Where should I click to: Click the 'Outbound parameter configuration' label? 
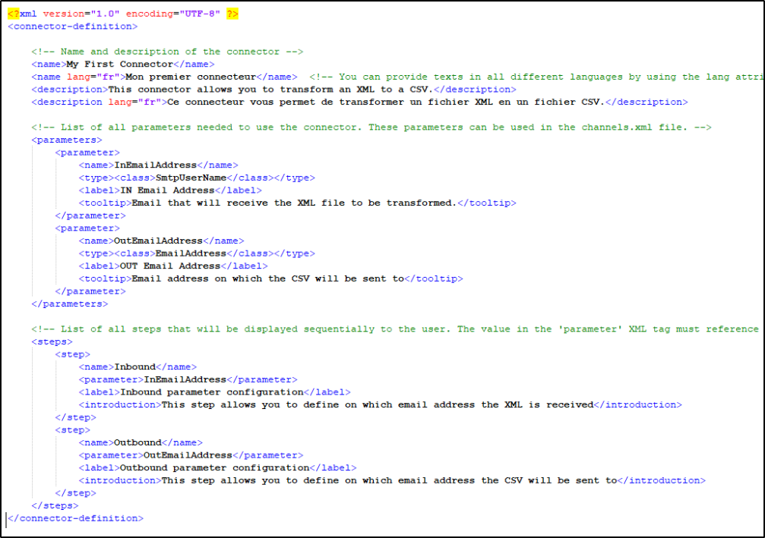click(214, 467)
